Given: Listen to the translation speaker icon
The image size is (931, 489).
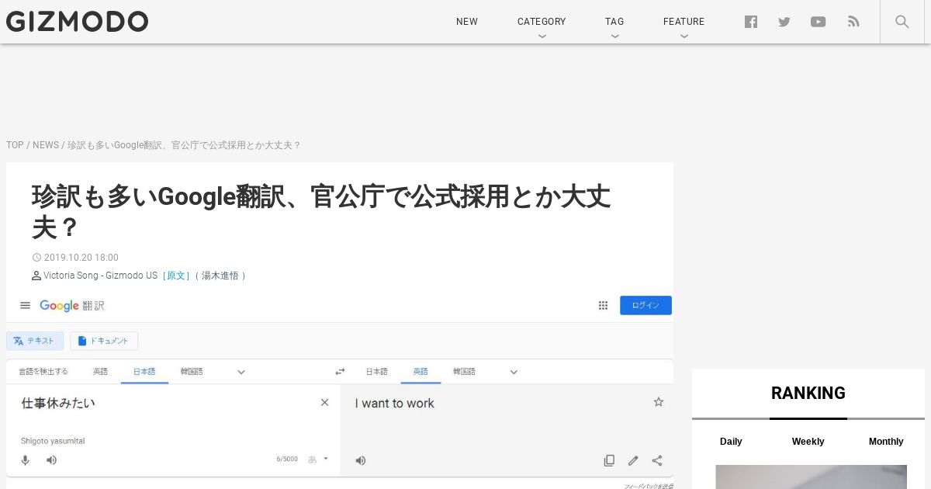Looking at the screenshot, I should click(361, 460).
